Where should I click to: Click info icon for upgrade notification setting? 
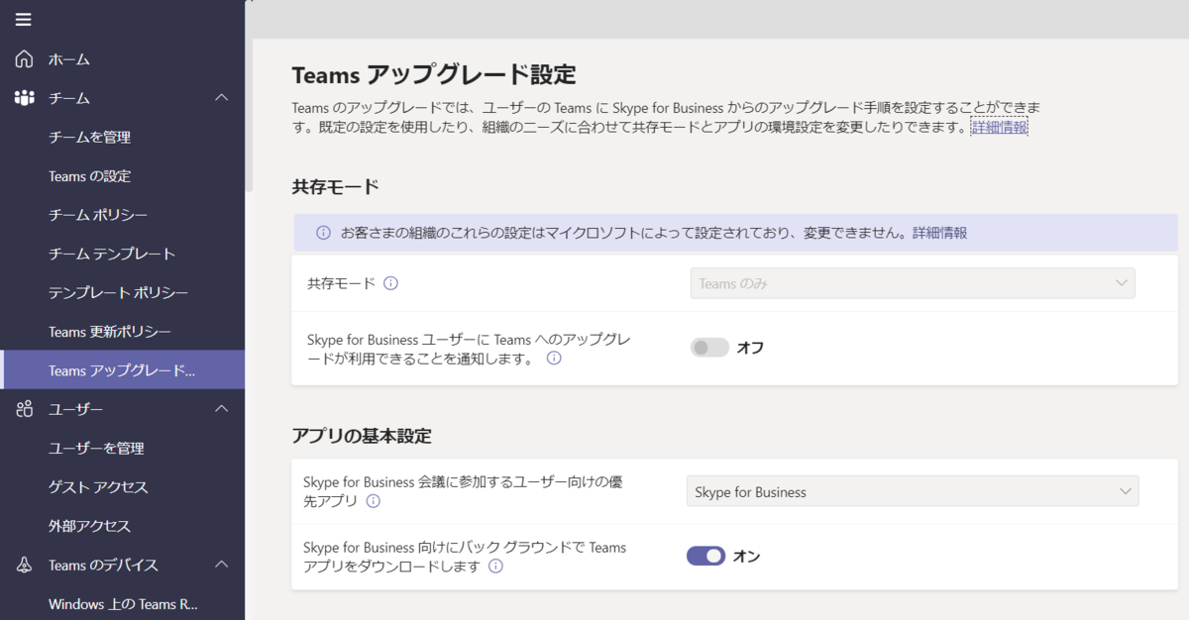(554, 359)
